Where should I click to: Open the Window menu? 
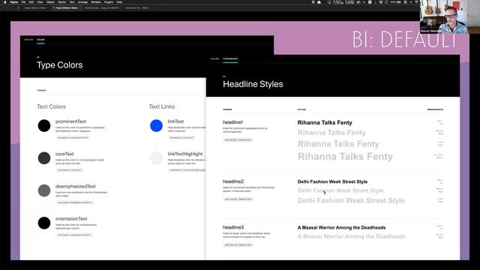tap(96, 1)
